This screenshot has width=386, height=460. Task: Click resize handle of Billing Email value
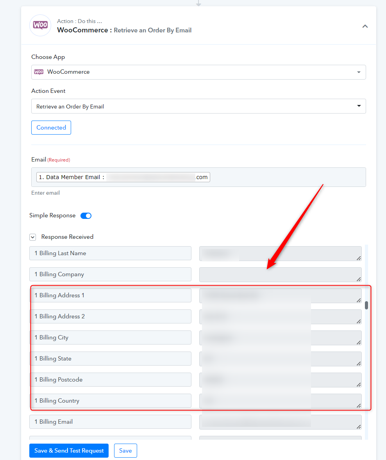click(x=359, y=427)
